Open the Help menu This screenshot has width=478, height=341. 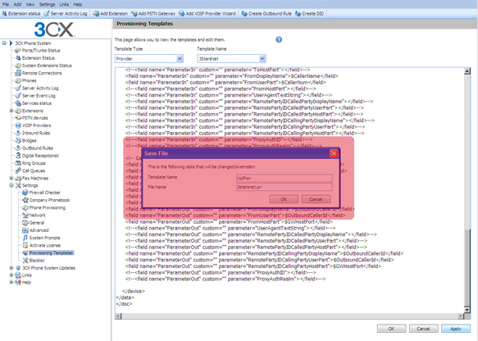click(78, 4)
